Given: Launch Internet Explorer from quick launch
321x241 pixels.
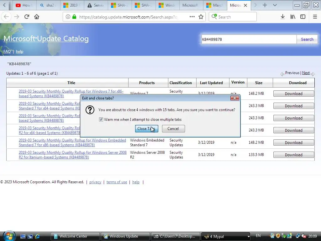Looking at the screenshot, I should pos(37,236).
